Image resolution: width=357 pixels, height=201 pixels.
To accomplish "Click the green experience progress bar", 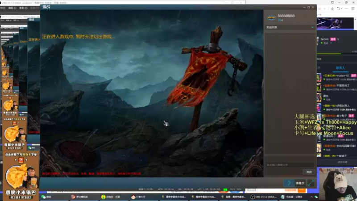I will point(329,54).
